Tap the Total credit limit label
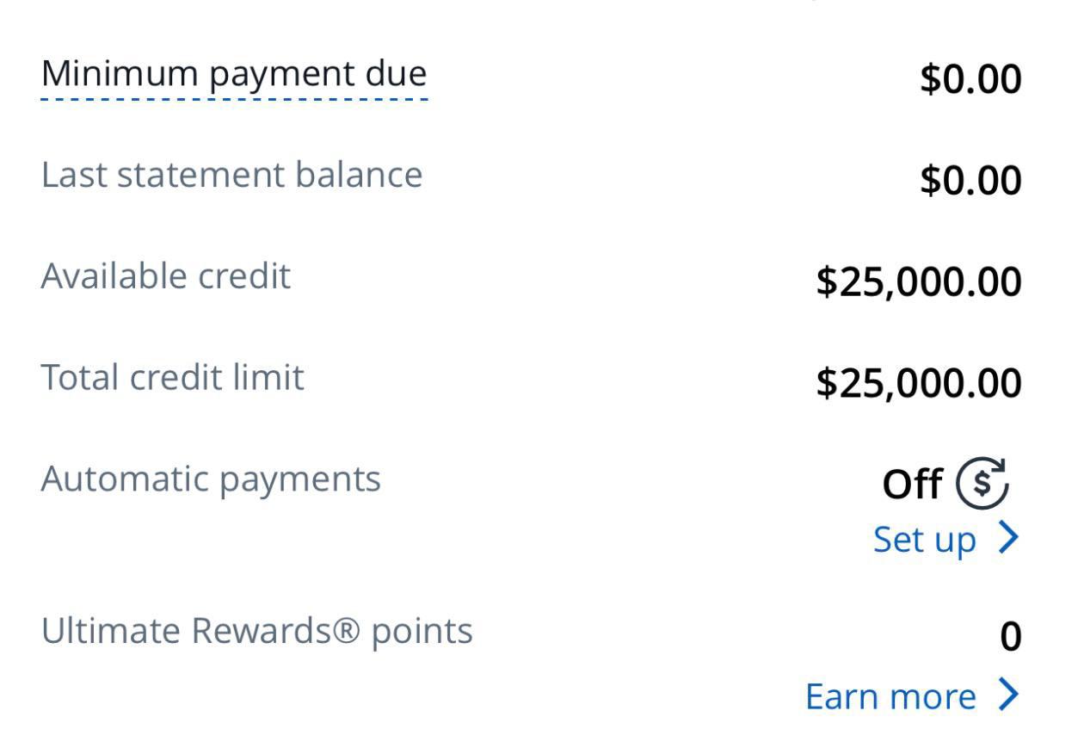This screenshot has width=1084, height=754. point(172,378)
